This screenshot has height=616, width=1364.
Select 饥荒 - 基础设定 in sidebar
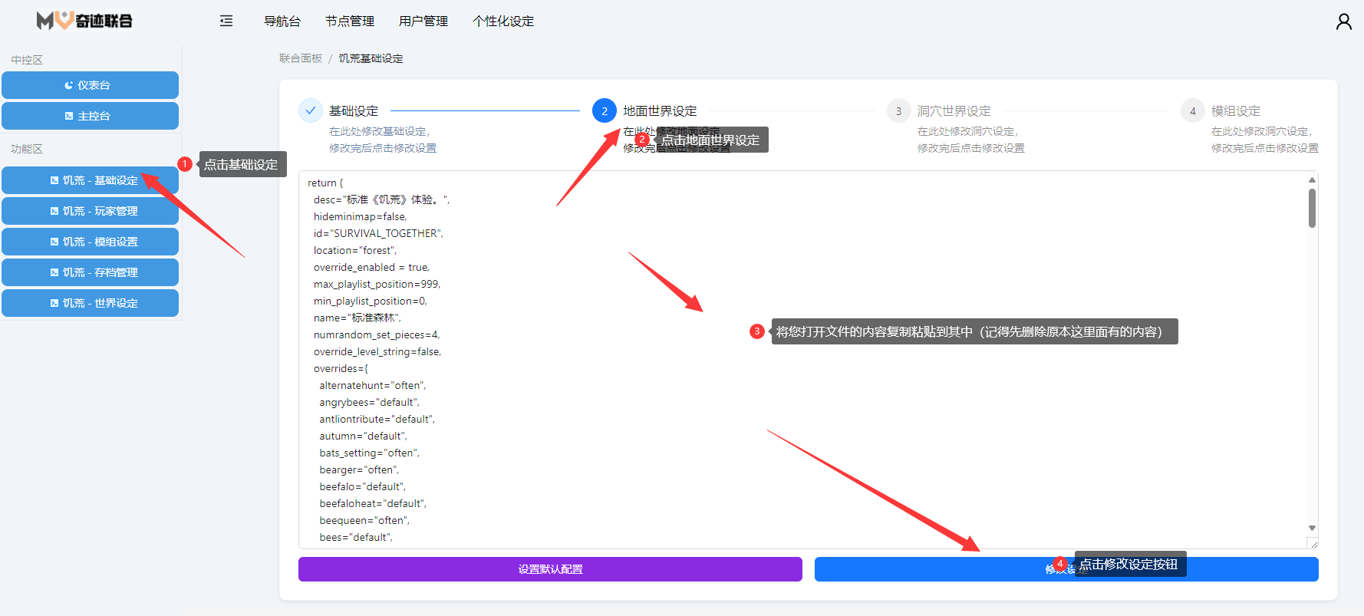pos(90,180)
